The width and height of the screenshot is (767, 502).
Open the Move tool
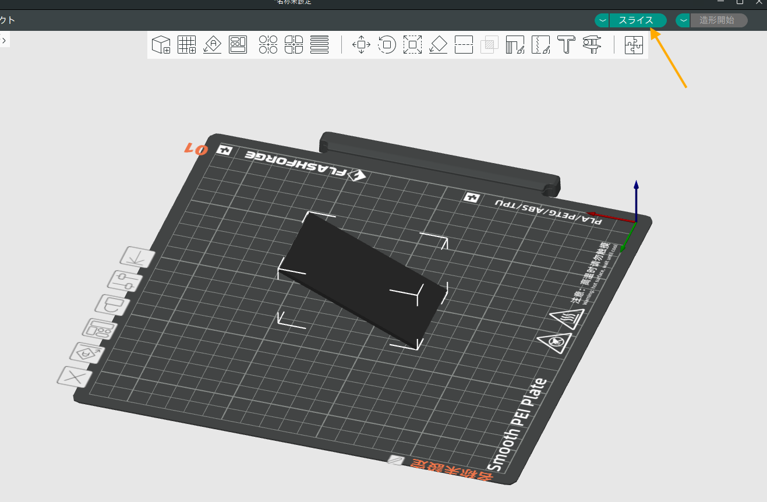[361, 45]
